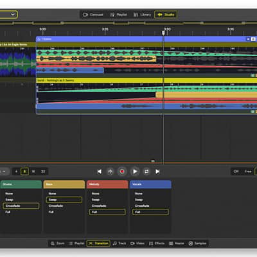Select the Studio tab
Image resolution: width=257 pixels, height=257 pixels.
[x=166, y=15]
